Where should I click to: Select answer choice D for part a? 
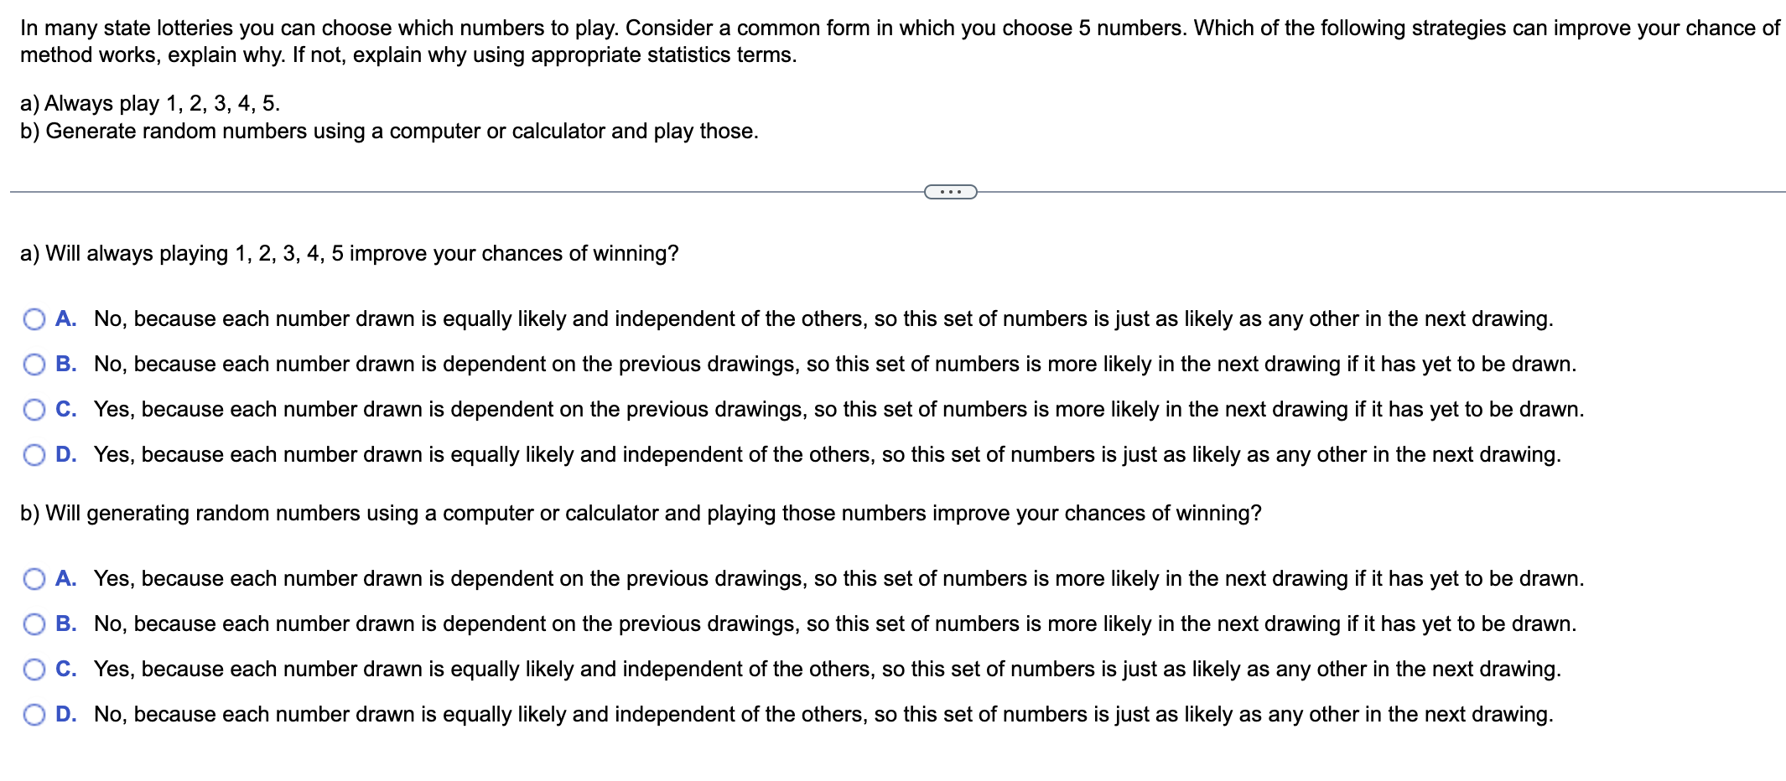(x=33, y=454)
